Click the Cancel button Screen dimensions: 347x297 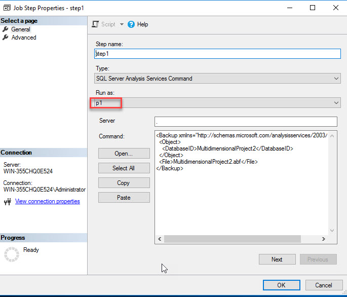click(x=324, y=285)
